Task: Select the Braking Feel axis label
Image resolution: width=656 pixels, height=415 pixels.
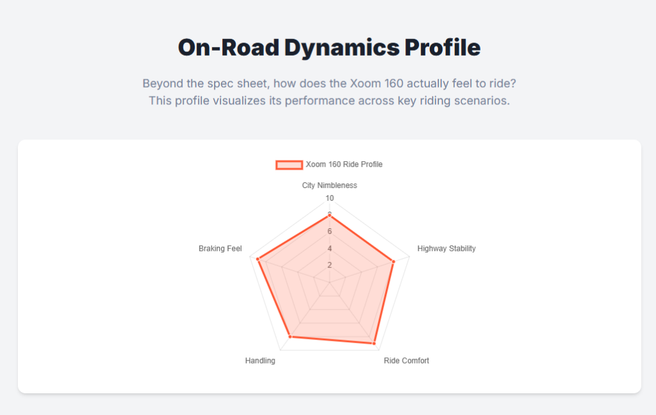Action: click(220, 249)
